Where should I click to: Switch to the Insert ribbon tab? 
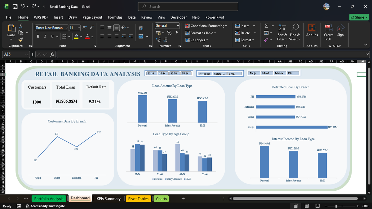tap(59, 17)
